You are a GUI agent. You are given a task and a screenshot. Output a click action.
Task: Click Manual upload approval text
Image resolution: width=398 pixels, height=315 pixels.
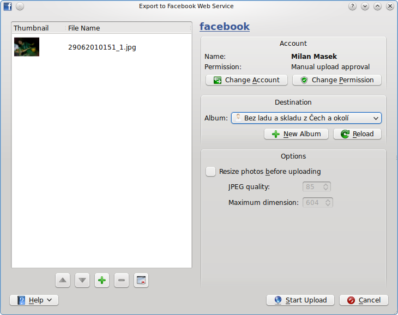coord(330,67)
